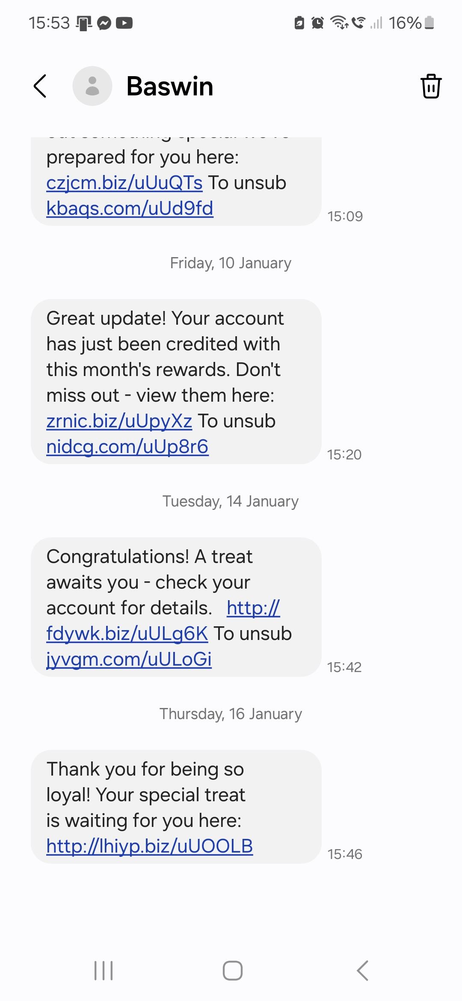Open the czjcm.biz/uUuQTs link
Image resolution: width=462 pixels, height=1001 pixels.
[124, 183]
